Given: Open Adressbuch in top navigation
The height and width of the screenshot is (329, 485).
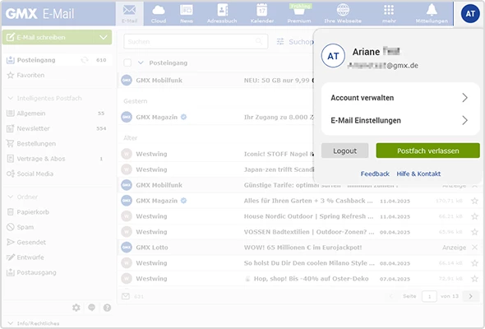Looking at the screenshot, I should point(222,14).
